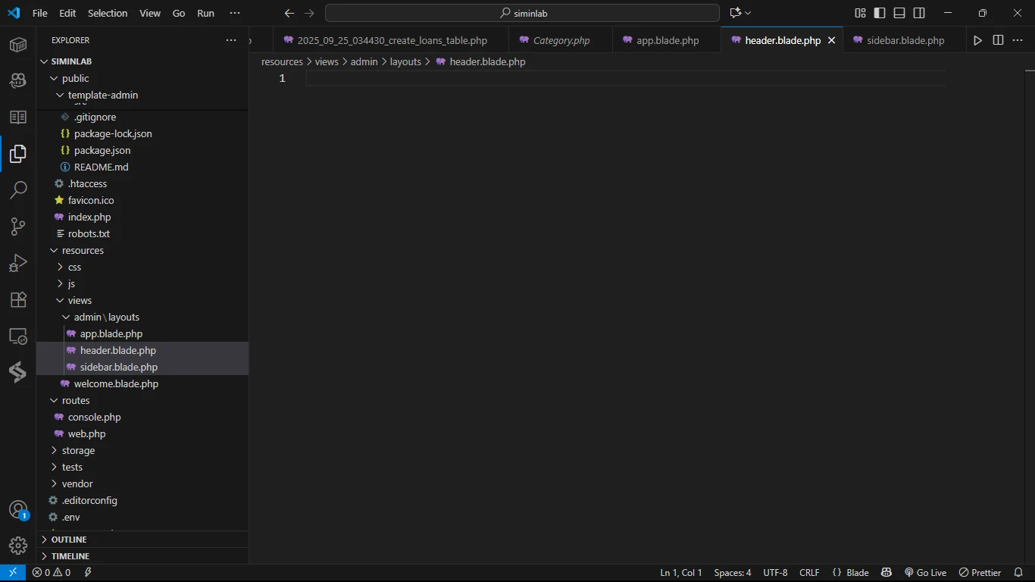The image size is (1035, 582).
Task: Collapse the resources folder
Action: coord(83,250)
